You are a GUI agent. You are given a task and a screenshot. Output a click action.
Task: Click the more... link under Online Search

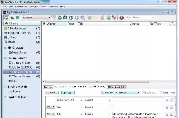[13, 81]
